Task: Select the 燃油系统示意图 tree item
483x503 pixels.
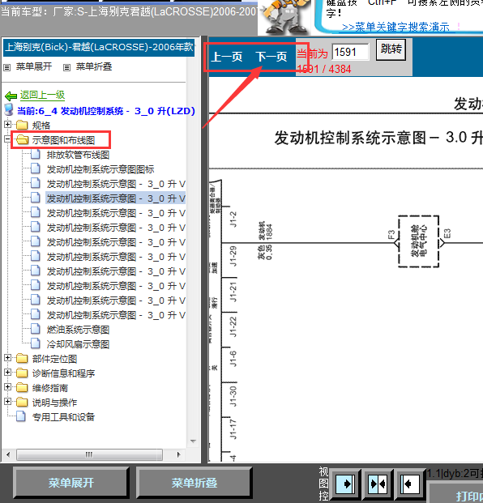Action: pos(78,330)
